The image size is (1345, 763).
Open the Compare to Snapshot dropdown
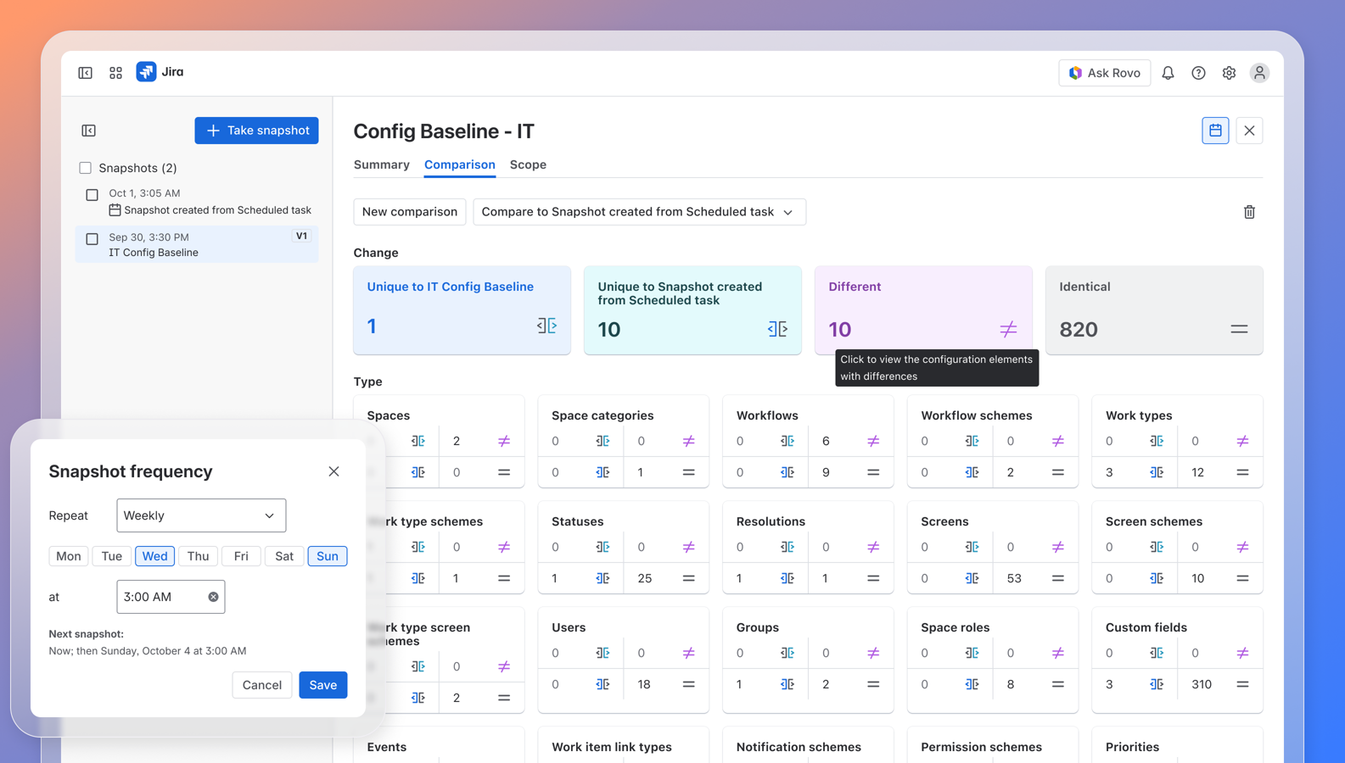click(x=639, y=212)
